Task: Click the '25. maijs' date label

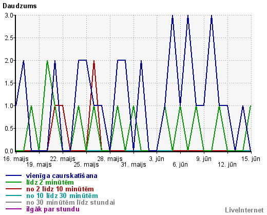Action: point(86,165)
